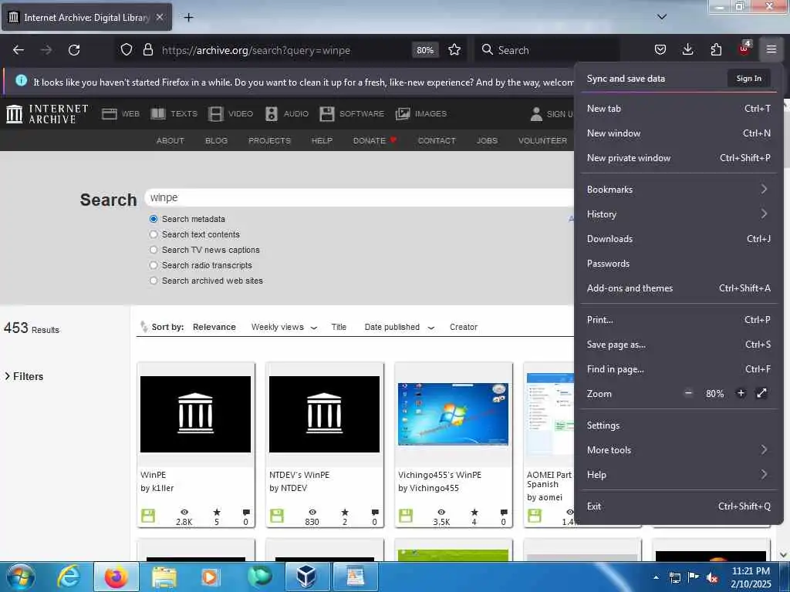This screenshot has height=592, width=790.
Task: Expand the Help submenu
Action: coord(678,475)
